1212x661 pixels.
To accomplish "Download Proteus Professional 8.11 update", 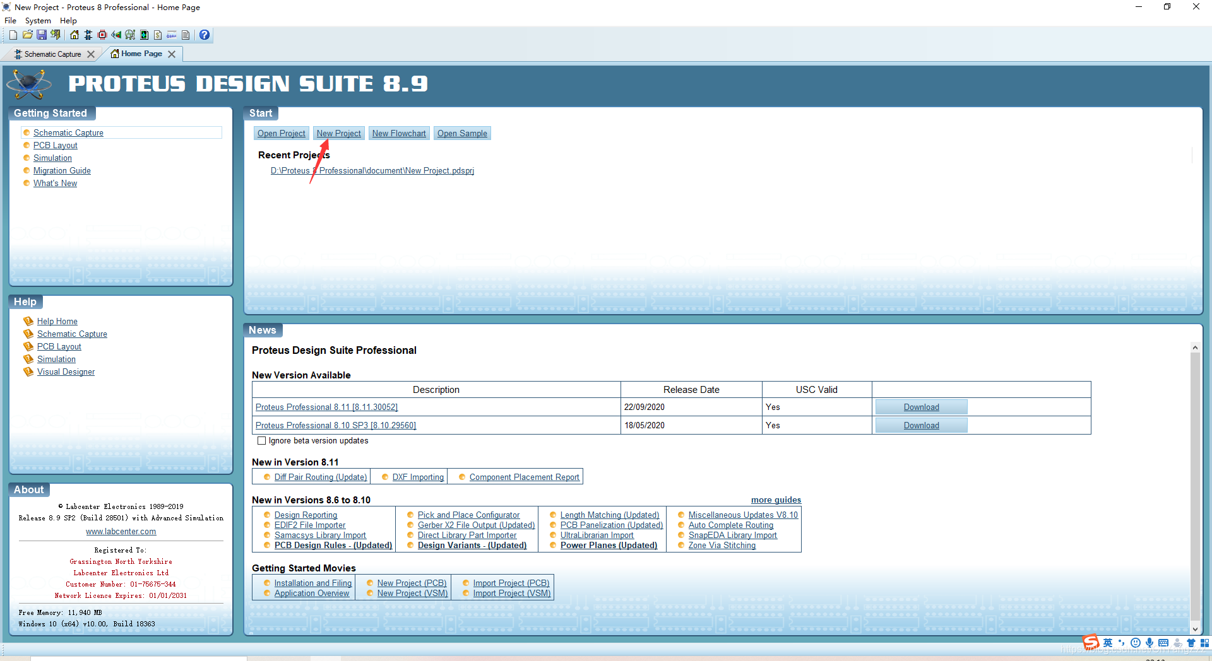I will 921,407.
